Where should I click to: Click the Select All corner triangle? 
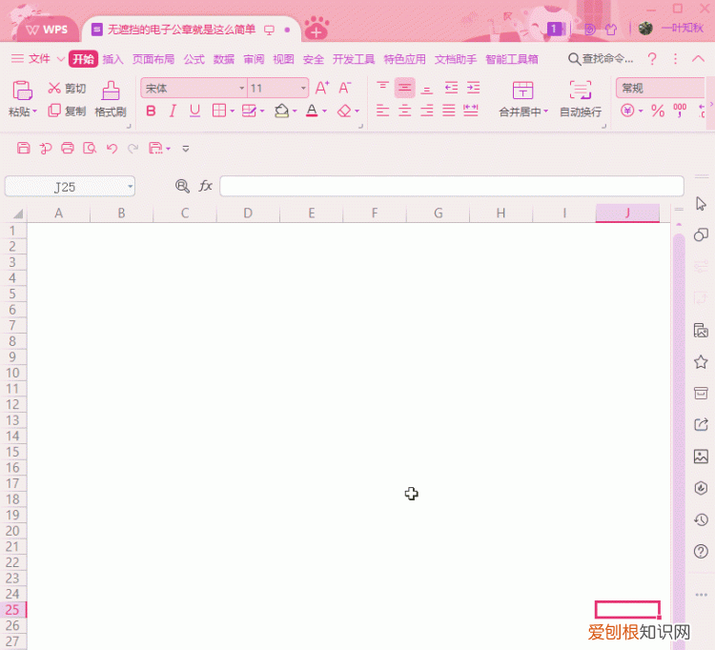point(17,213)
